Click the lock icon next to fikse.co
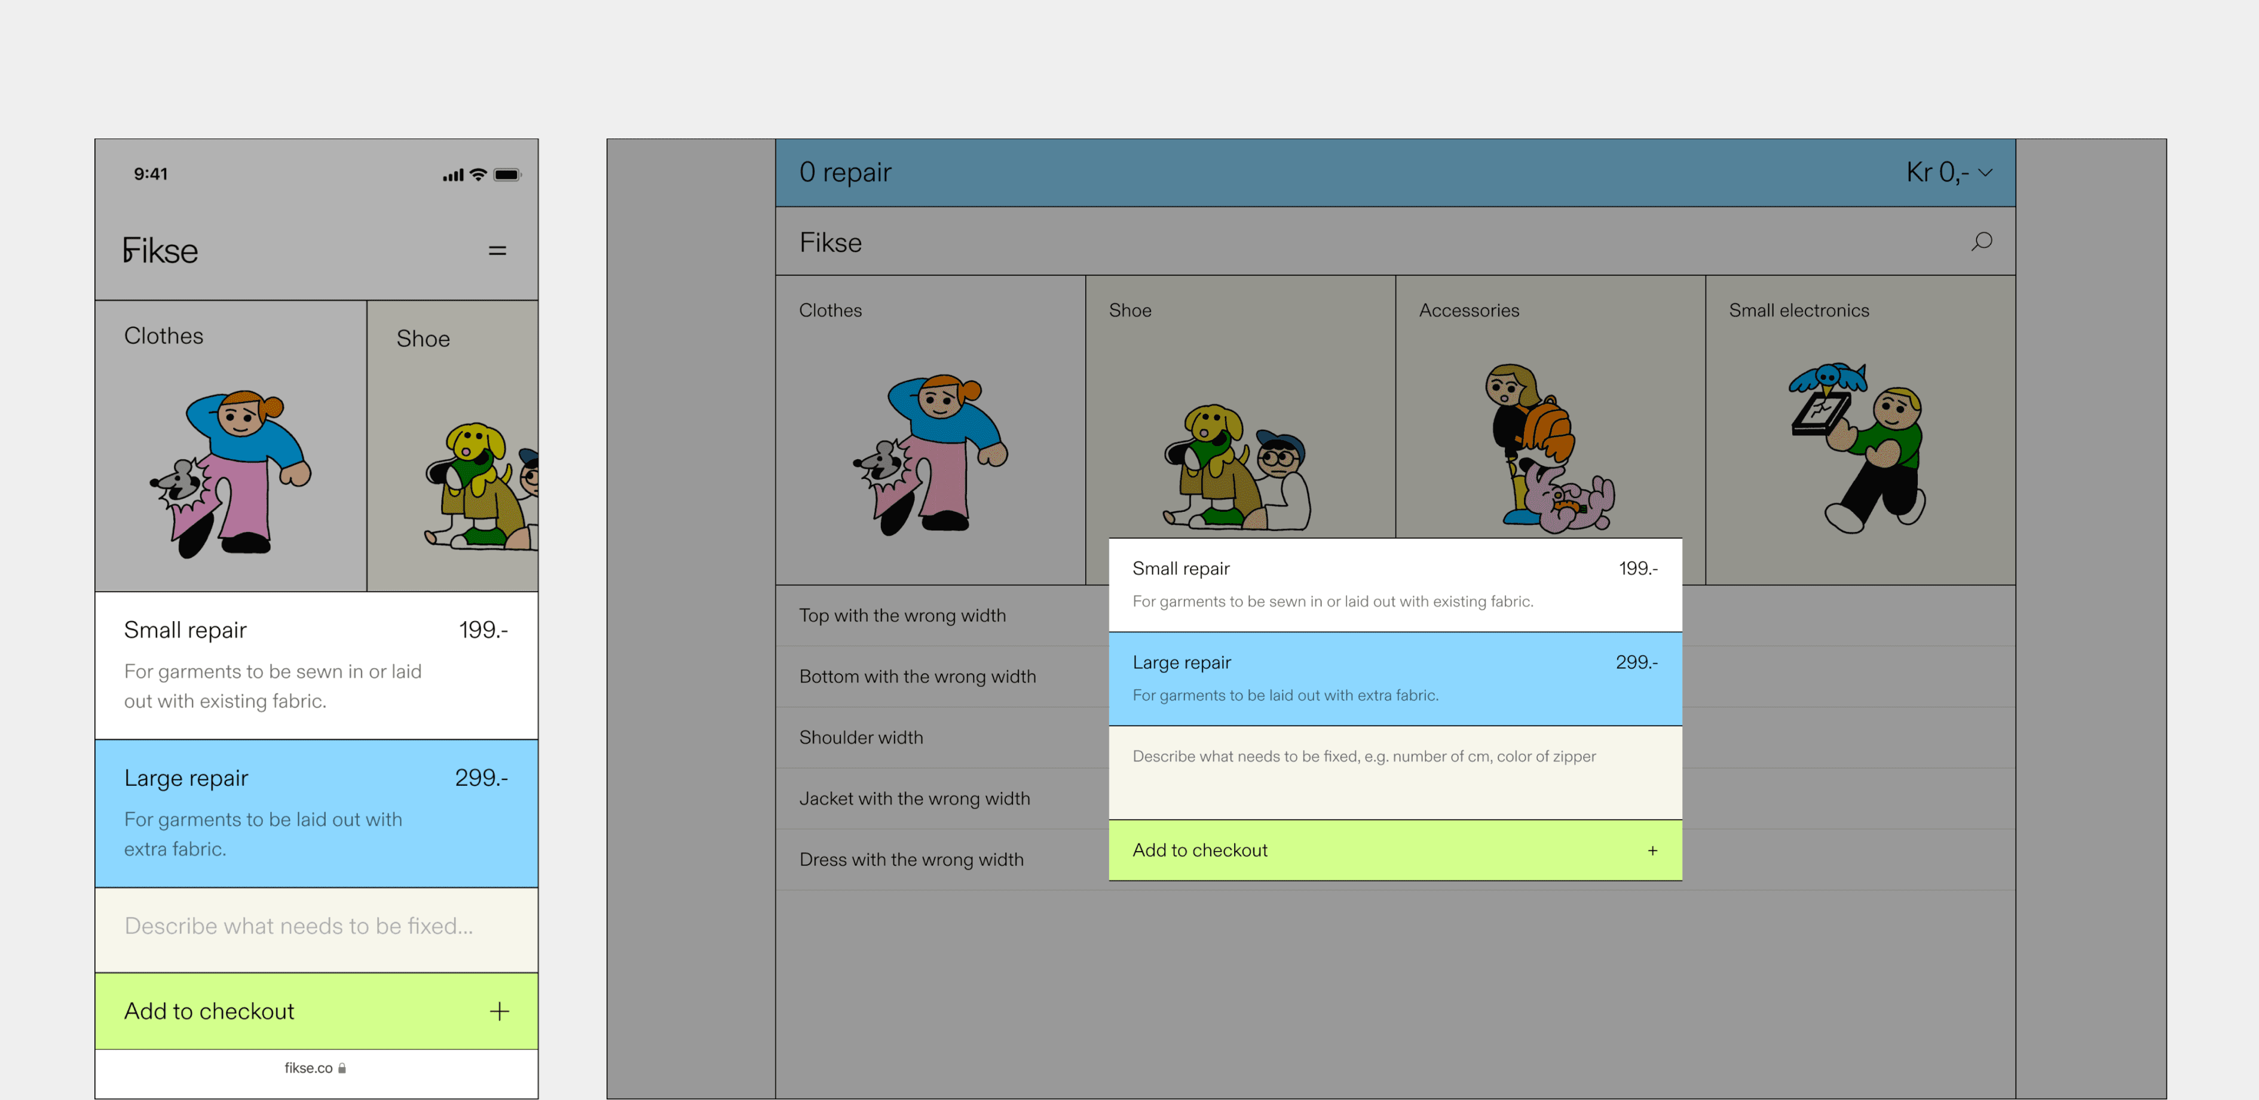This screenshot has height=1100, width=2259. point(342,1068)
